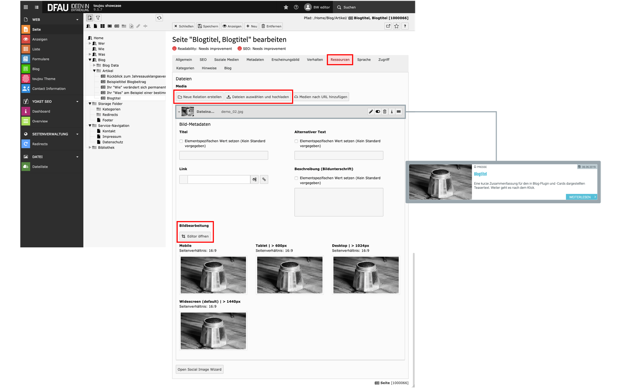Open the page tree filter
Screen dimensions: 623x389
click(98, 18)
